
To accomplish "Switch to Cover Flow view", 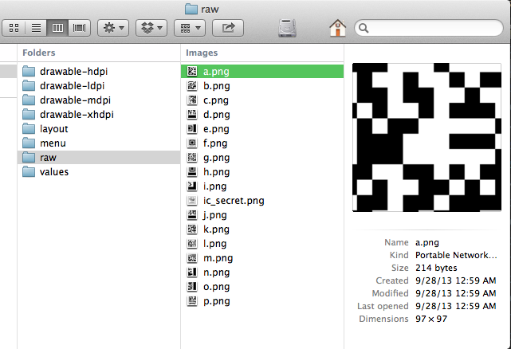I will (x=80, y=28).
